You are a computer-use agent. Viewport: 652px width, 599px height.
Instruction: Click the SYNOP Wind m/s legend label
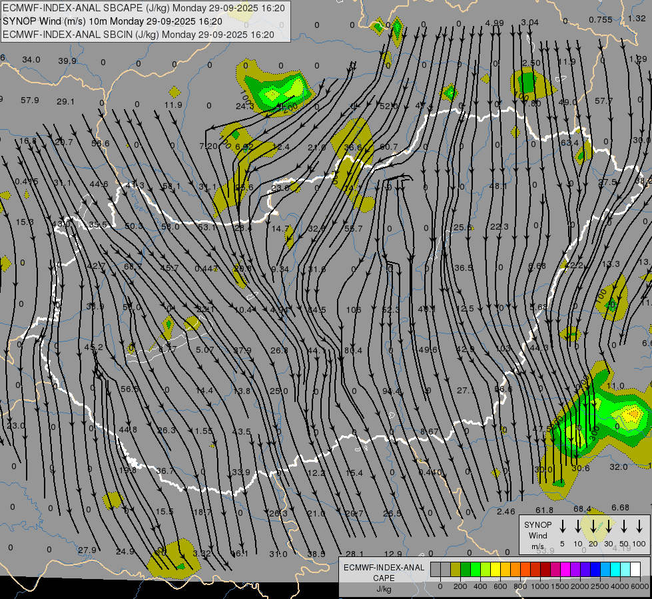(537, 535)
